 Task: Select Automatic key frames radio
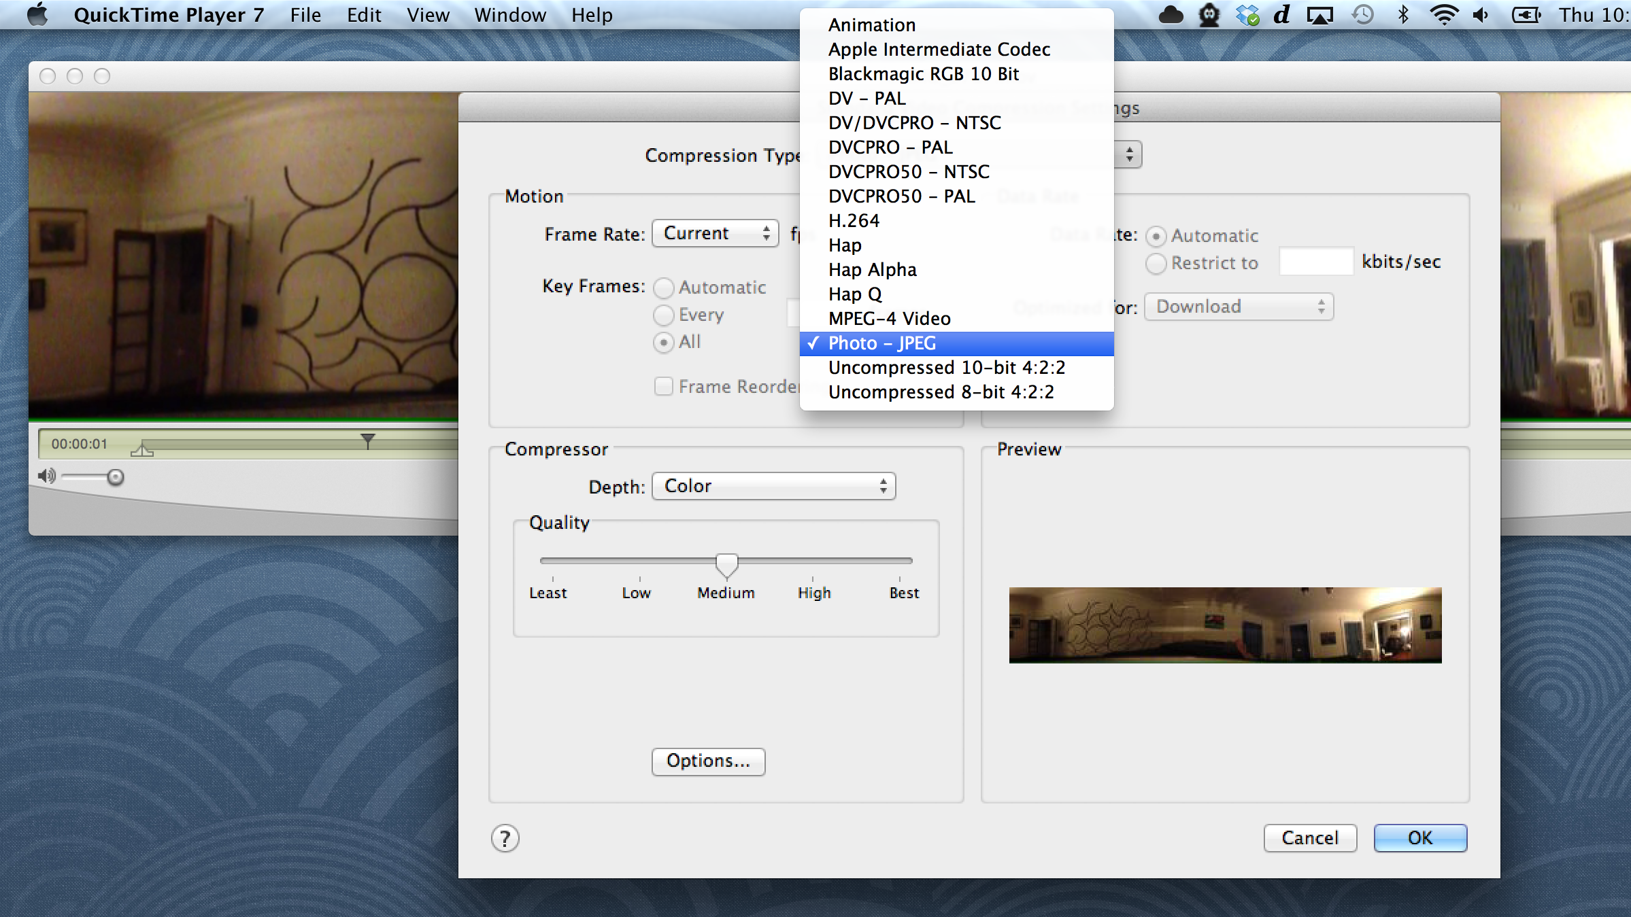coord(663,288)
